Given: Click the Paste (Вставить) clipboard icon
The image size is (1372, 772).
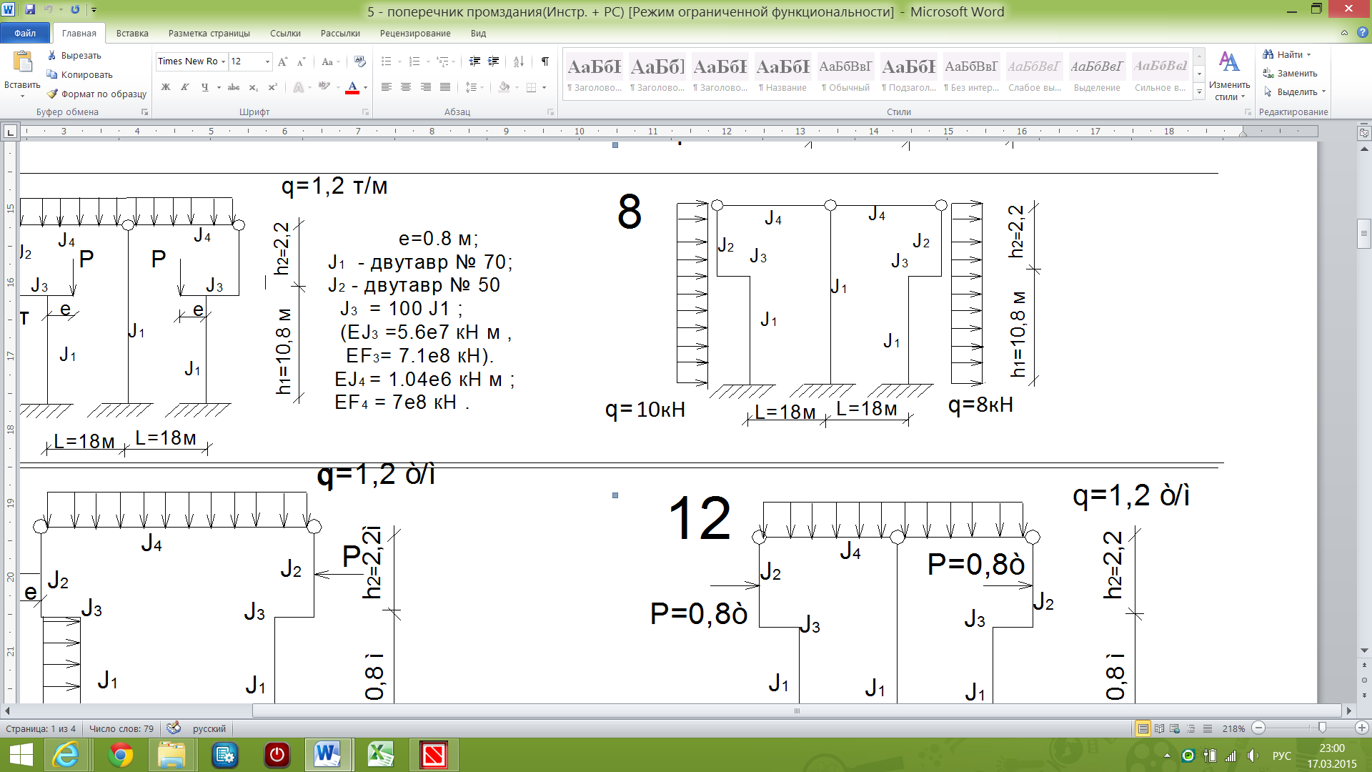Looking at the screenshot, I should pyautogui.click(x=23, y=62).
